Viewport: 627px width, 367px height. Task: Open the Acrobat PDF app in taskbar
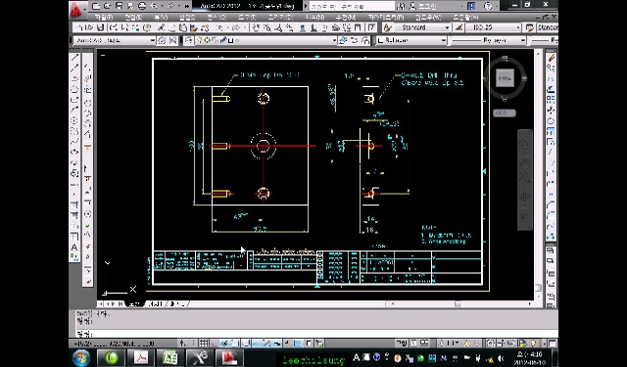(140, 357)
